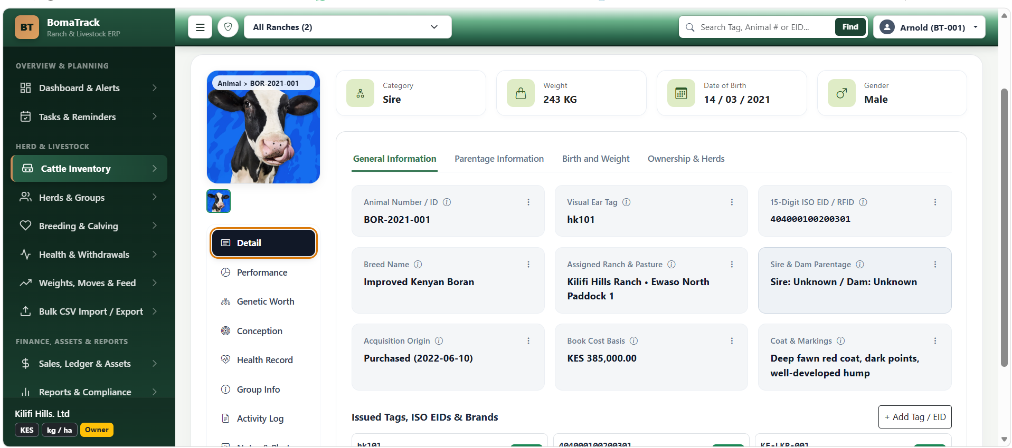The height and width of the screenshot is (448, 1012).
Task: Expand Weights, Moves & Feed section
Action: [89, 283]
